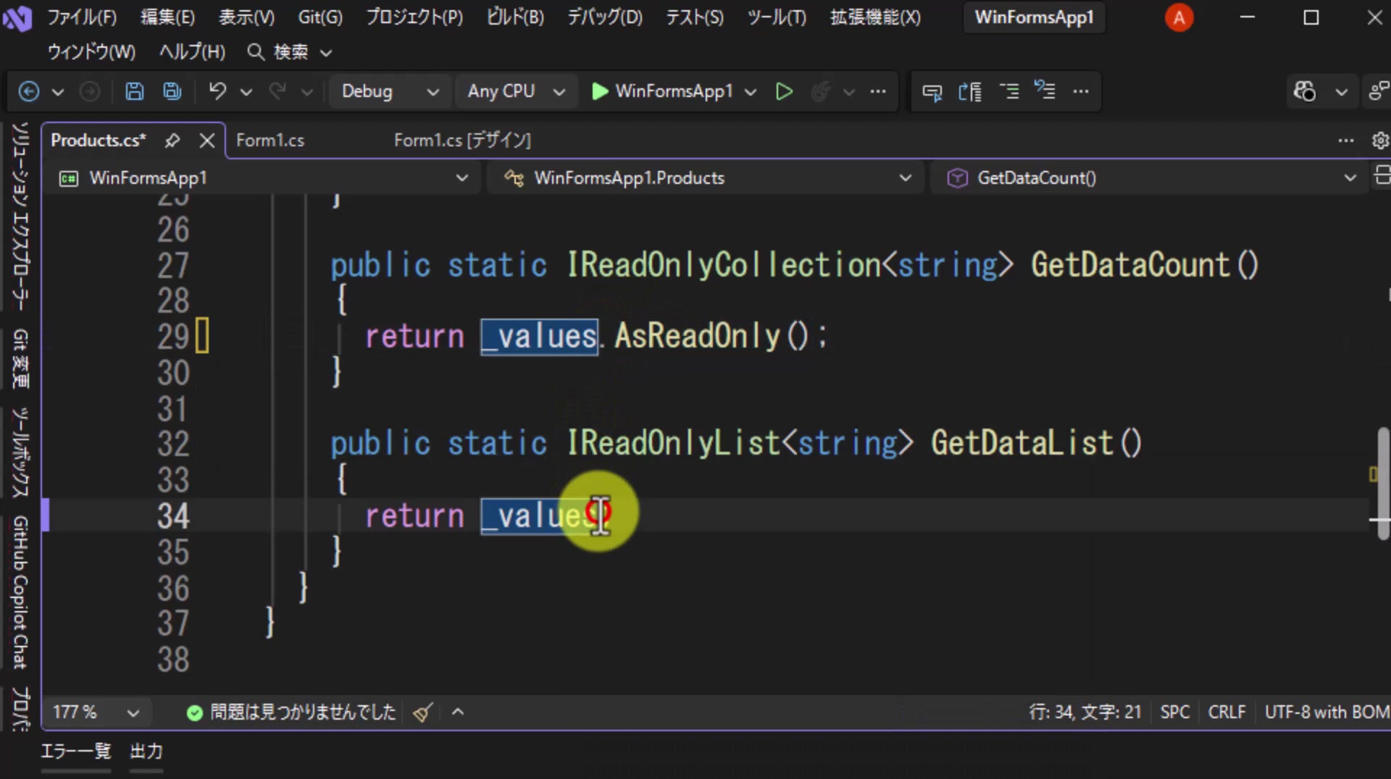Toggle the pin on Products.cs tab
This screenshot has width=1391, height=779.
[x=172, y=140]
